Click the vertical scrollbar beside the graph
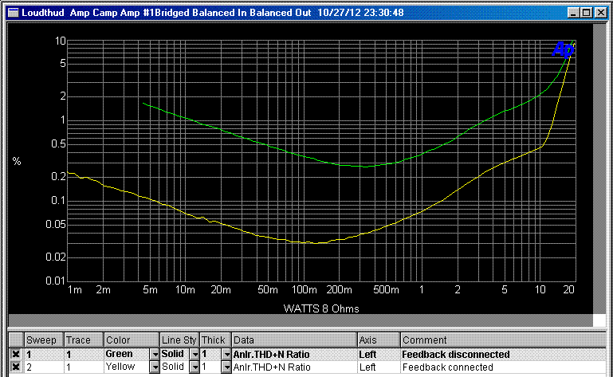 click(599, 168)
